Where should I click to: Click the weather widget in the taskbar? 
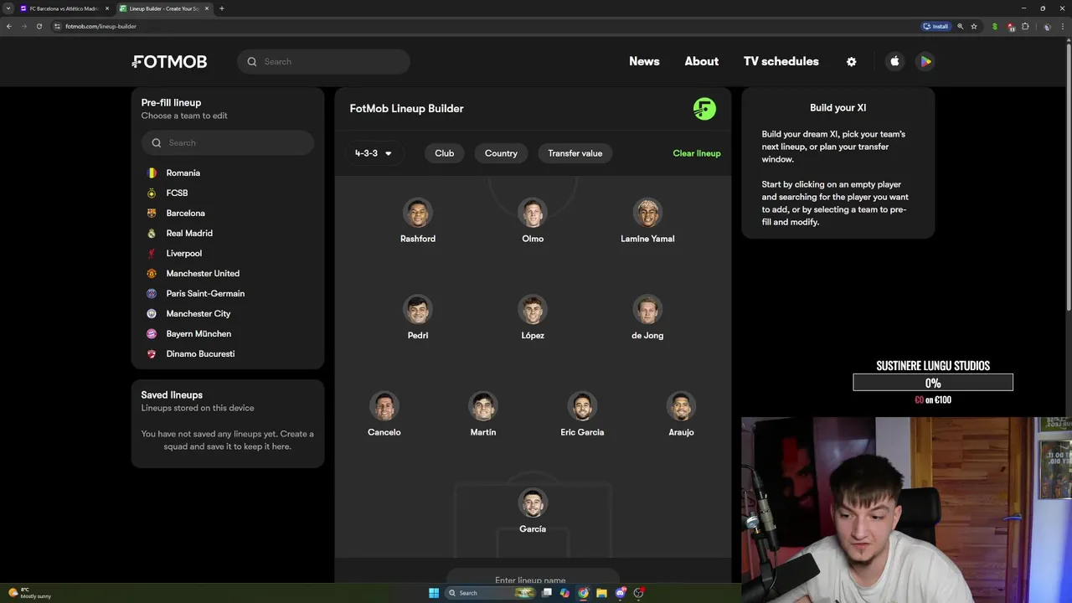pos(30,593)
